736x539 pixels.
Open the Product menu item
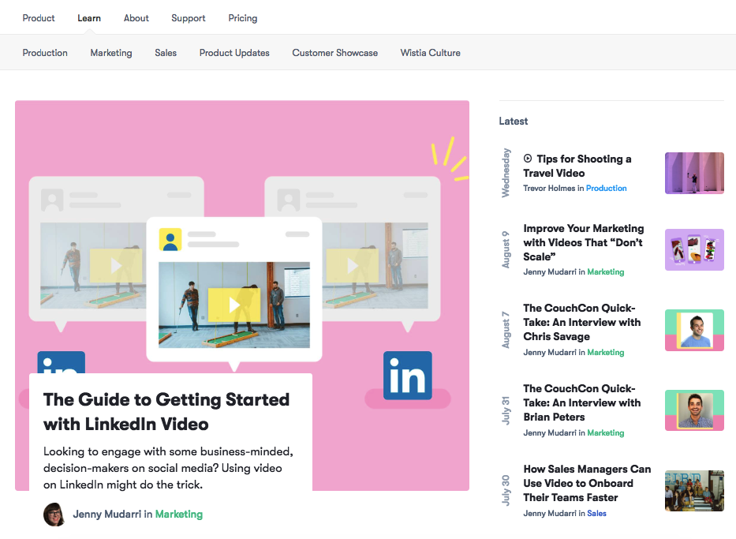[x=39, y=18]
